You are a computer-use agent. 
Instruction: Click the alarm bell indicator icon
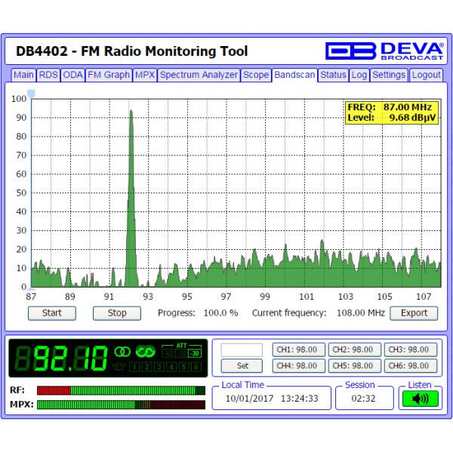119,367
